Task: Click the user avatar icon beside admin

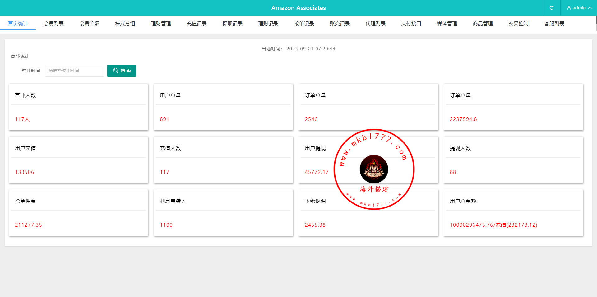Action: (x=569, y=8)
